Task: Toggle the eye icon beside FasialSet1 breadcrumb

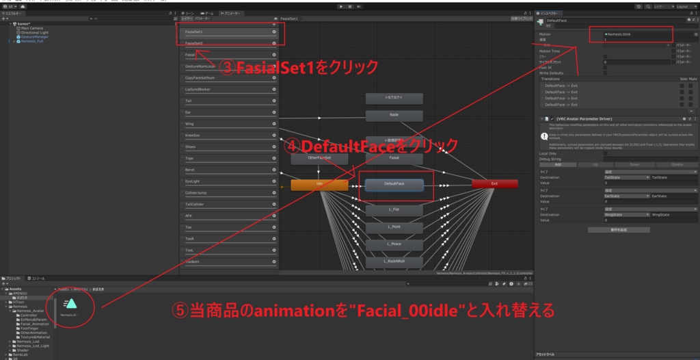Action: pyautogui.click(x=276, y=18)
